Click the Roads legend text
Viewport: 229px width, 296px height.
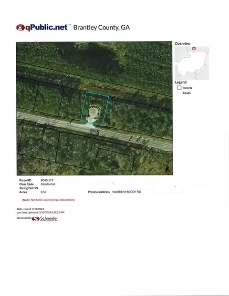[x=187, y=93]
